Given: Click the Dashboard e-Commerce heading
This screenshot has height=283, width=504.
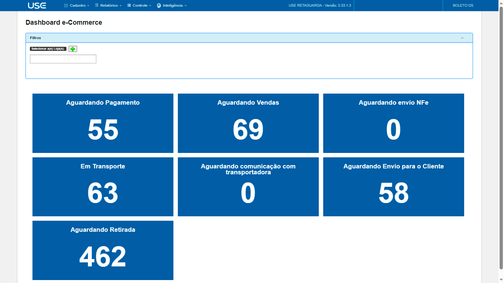Looking at the screenshot, I should [64, 22].
